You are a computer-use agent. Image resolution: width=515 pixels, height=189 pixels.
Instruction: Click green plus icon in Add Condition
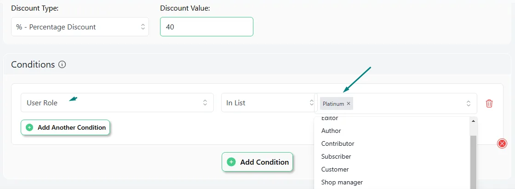coord(231,162)
